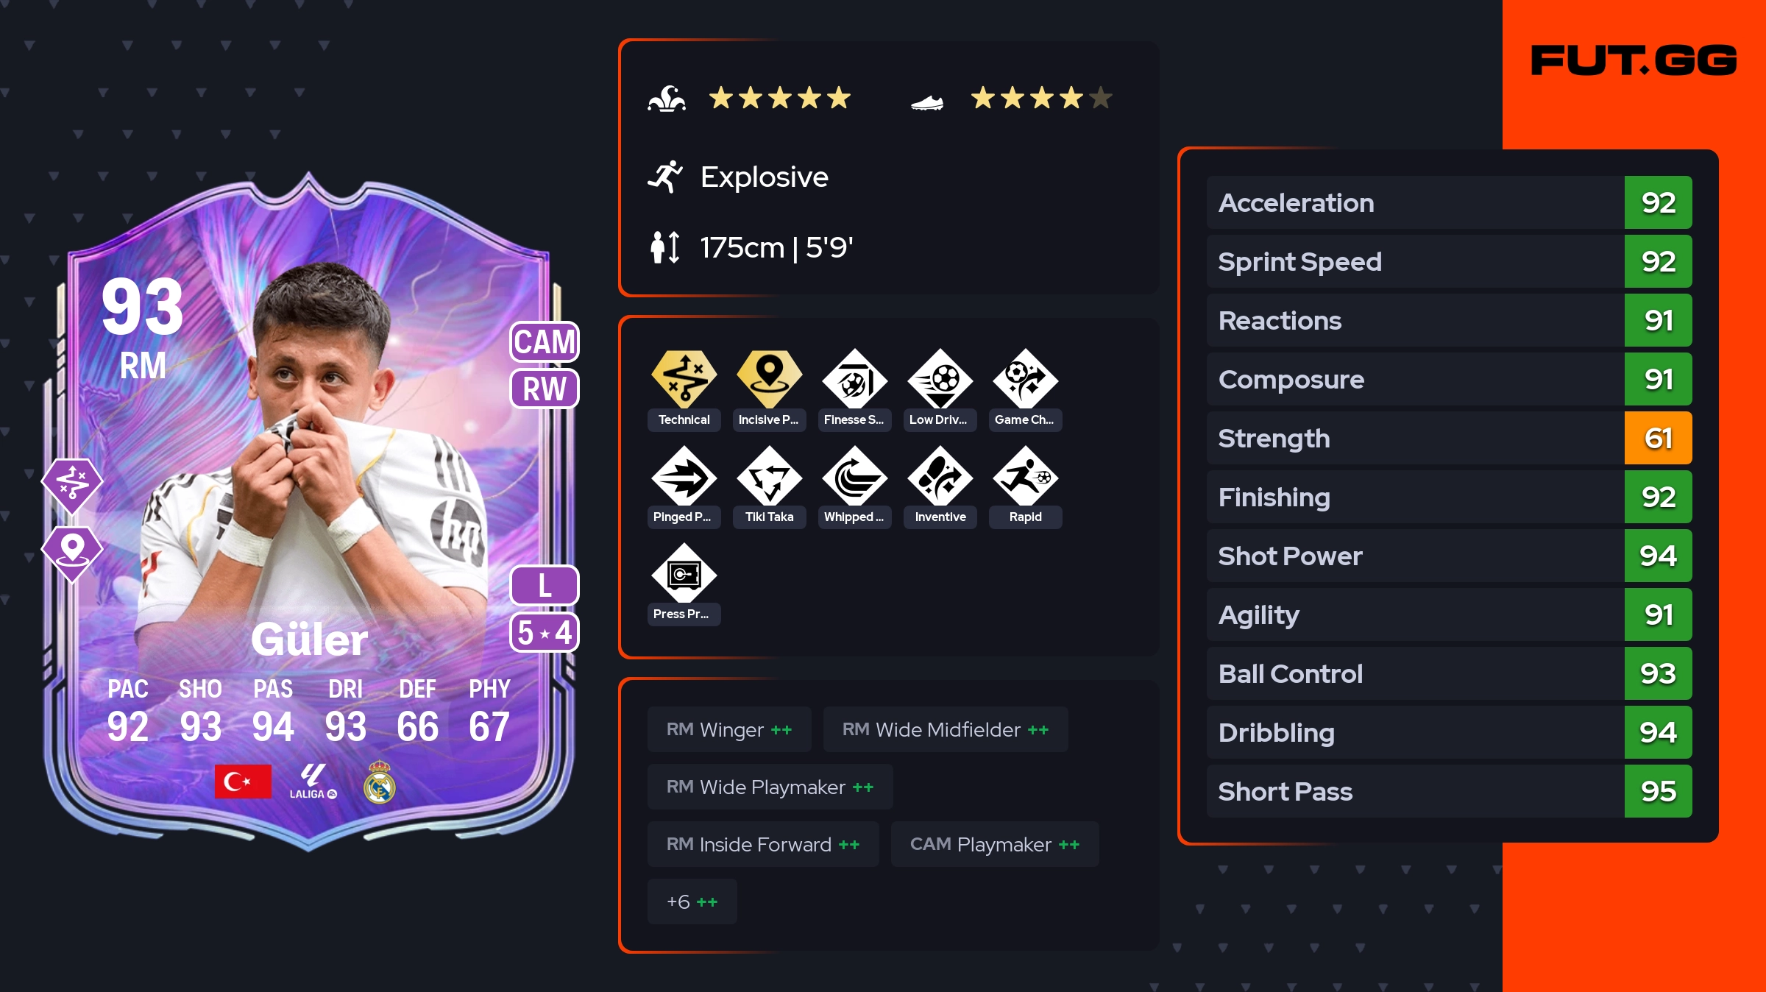Click the green 95 Short Pass value
Image resolution: width=1766 pixels, height=992 pixels.
1658,791
